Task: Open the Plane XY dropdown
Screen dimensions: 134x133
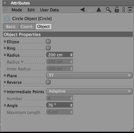Action: coord(89,75)
